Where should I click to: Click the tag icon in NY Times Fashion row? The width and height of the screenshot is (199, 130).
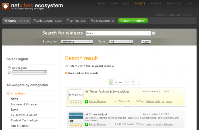(137, 101)
